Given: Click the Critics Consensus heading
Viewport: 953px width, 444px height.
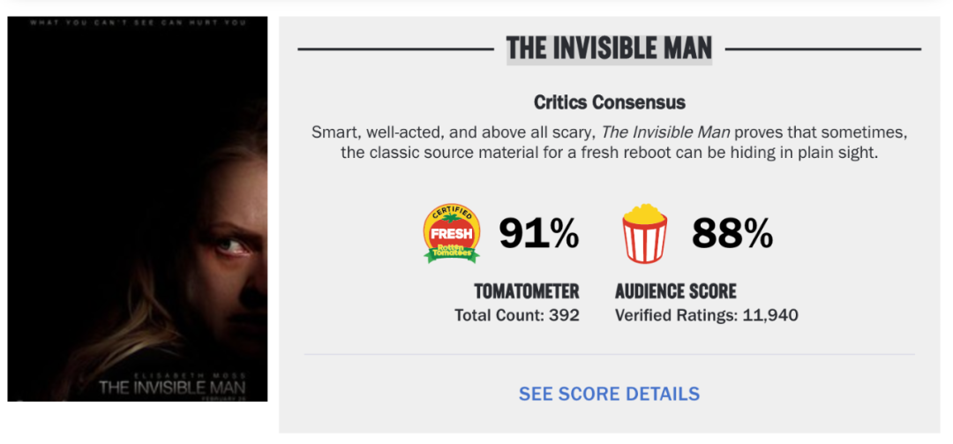Looking at the screenshot, I should [x=609, y=102].
